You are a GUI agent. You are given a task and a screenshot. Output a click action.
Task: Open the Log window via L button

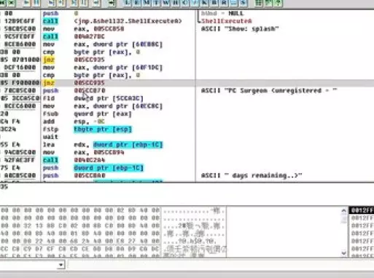[x=127, y=3]
